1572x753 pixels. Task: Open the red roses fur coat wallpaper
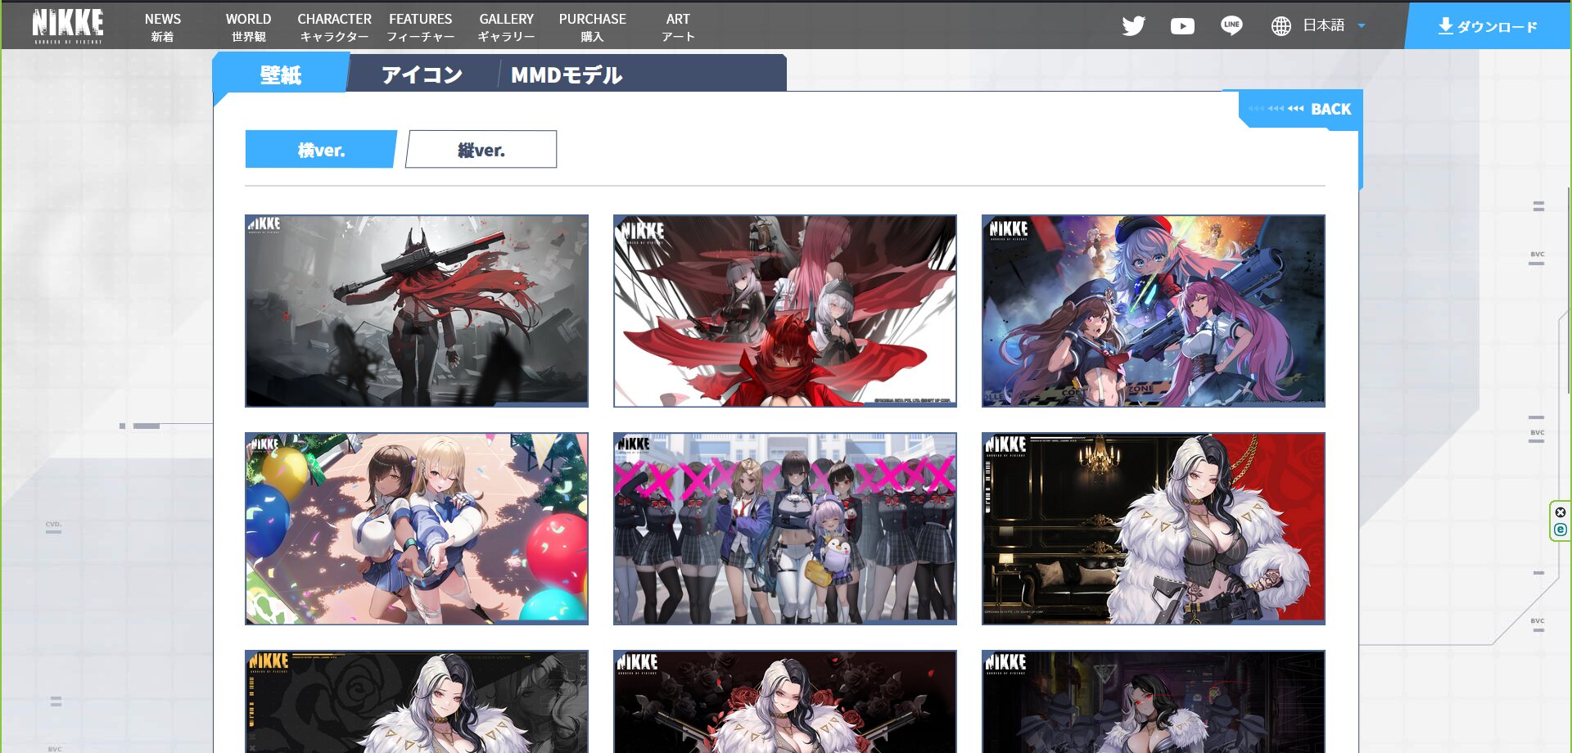point(785,701)
